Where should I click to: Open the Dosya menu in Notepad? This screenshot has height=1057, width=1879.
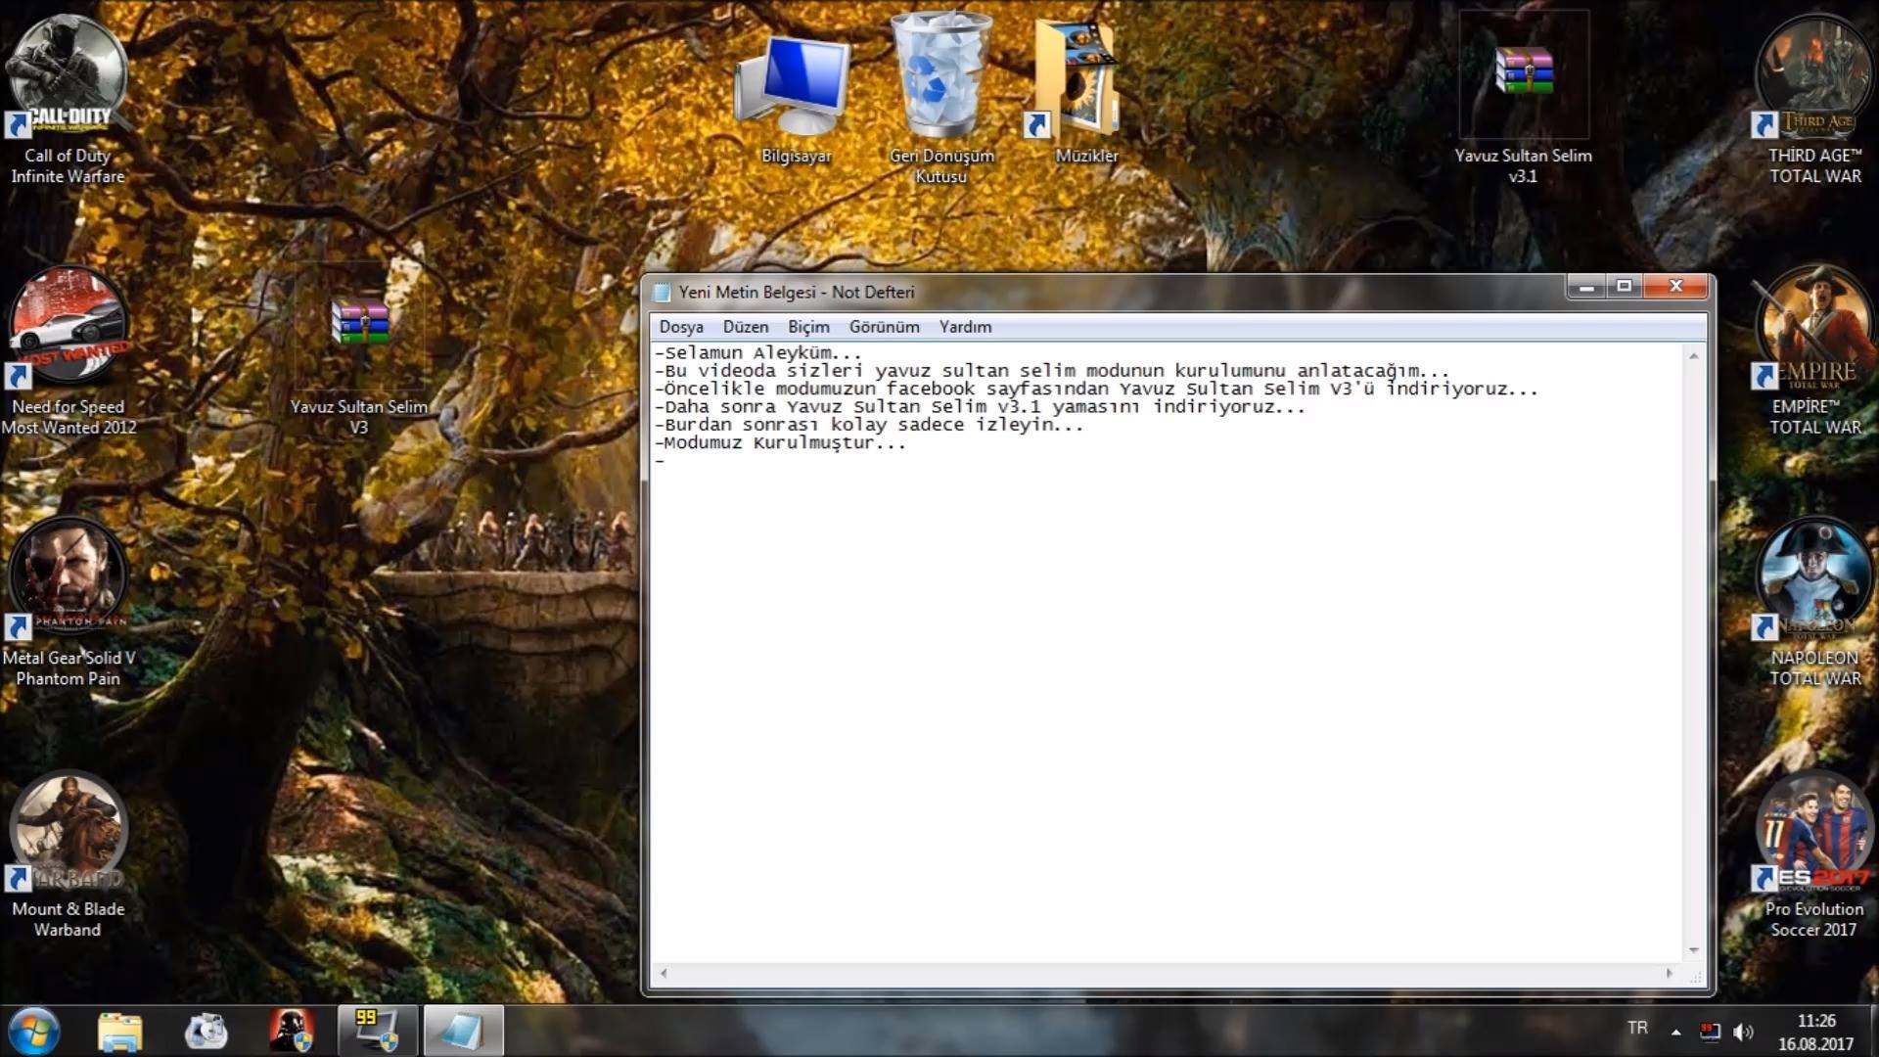pos(681,327)
